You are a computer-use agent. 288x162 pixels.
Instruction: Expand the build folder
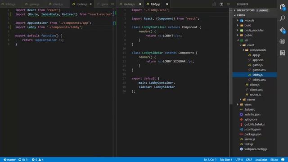(238, 25)
